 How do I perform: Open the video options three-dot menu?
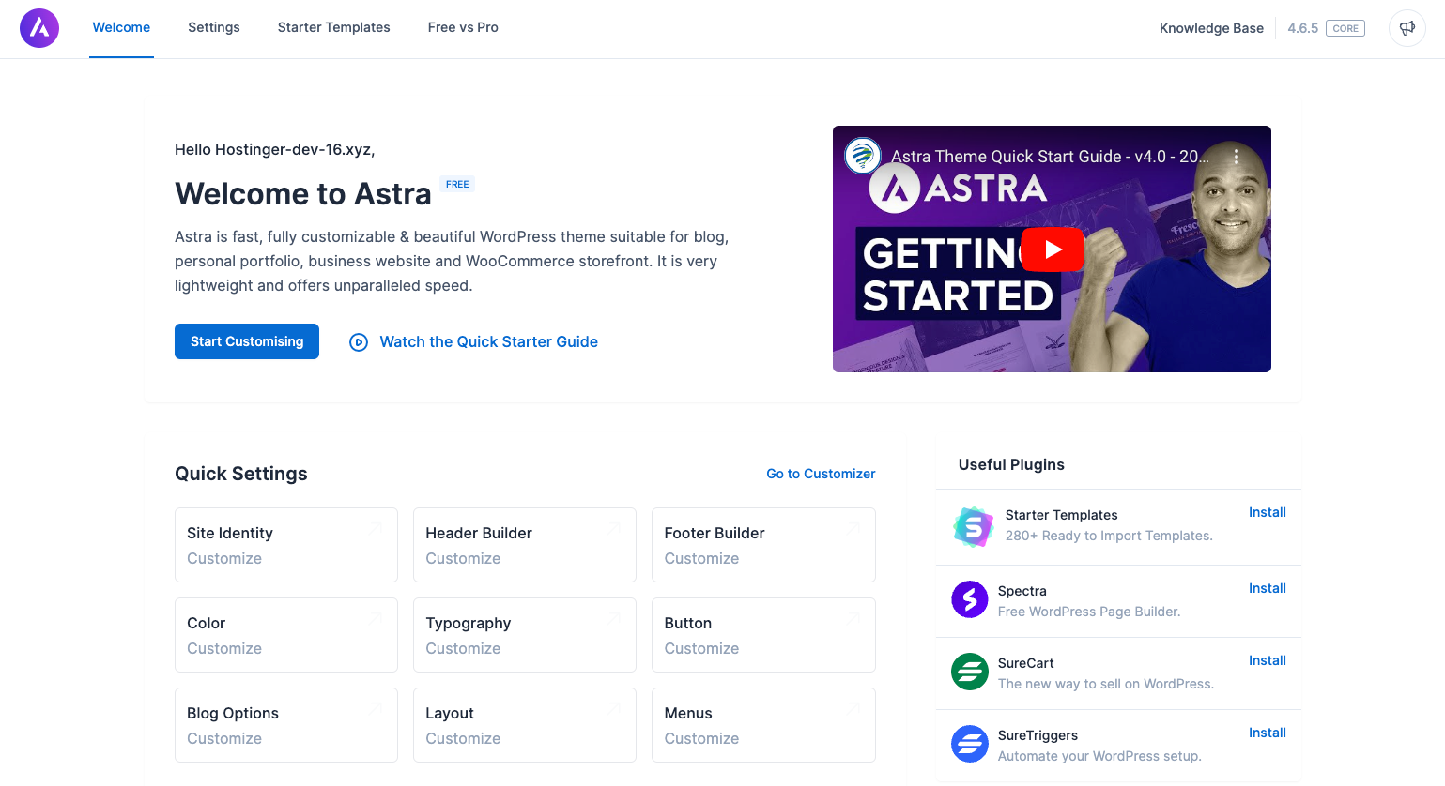1237,156
